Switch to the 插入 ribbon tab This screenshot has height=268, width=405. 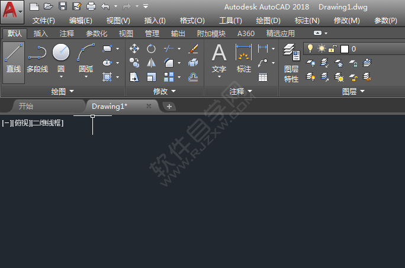(40, 33)
